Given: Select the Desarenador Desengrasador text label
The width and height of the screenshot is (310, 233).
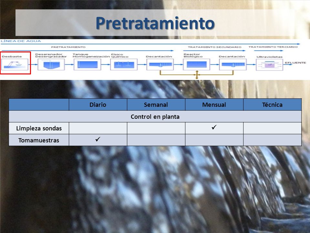Looking at the screenshot, I should click(51, 55).
